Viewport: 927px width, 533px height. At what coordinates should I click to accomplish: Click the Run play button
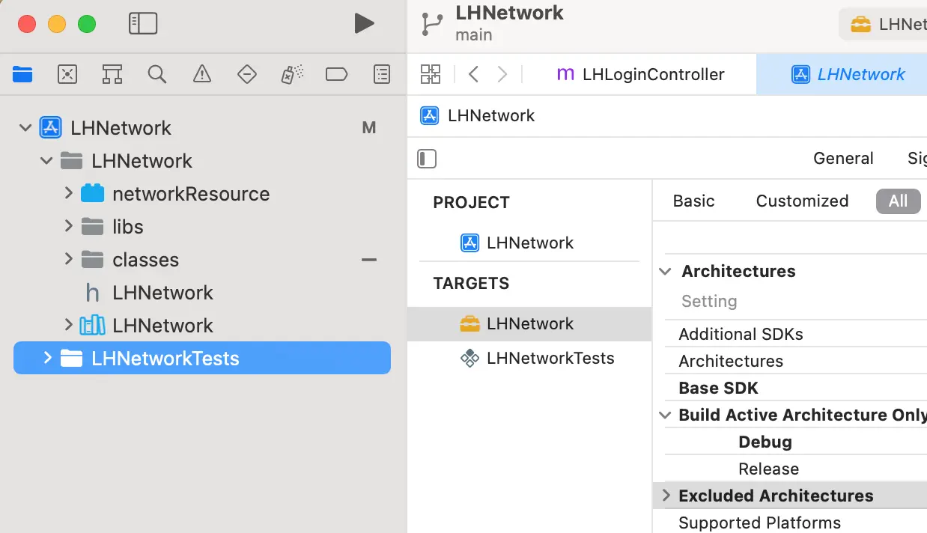click(x=364, y=24)
